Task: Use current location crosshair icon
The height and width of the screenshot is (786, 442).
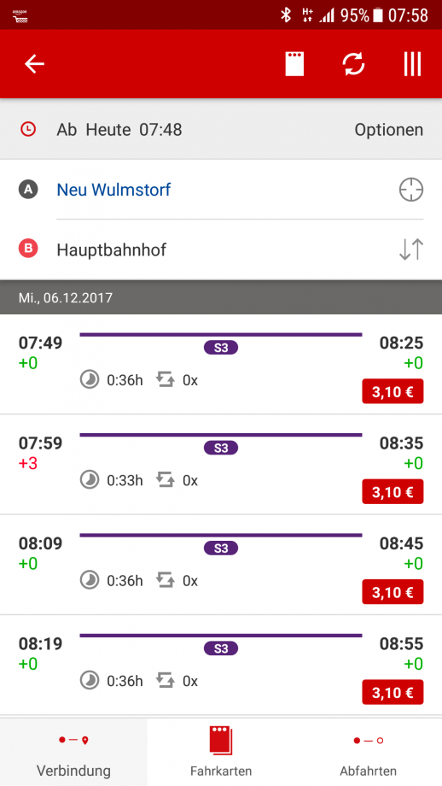Action: pyautogui.click(x=411, y=191)
